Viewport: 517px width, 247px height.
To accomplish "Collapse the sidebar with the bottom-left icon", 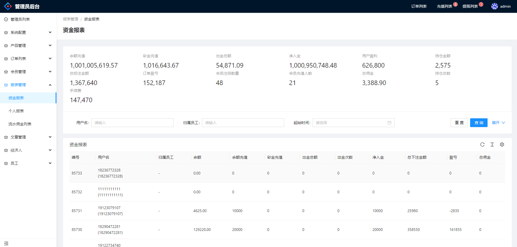I will [x=6, y=243].
